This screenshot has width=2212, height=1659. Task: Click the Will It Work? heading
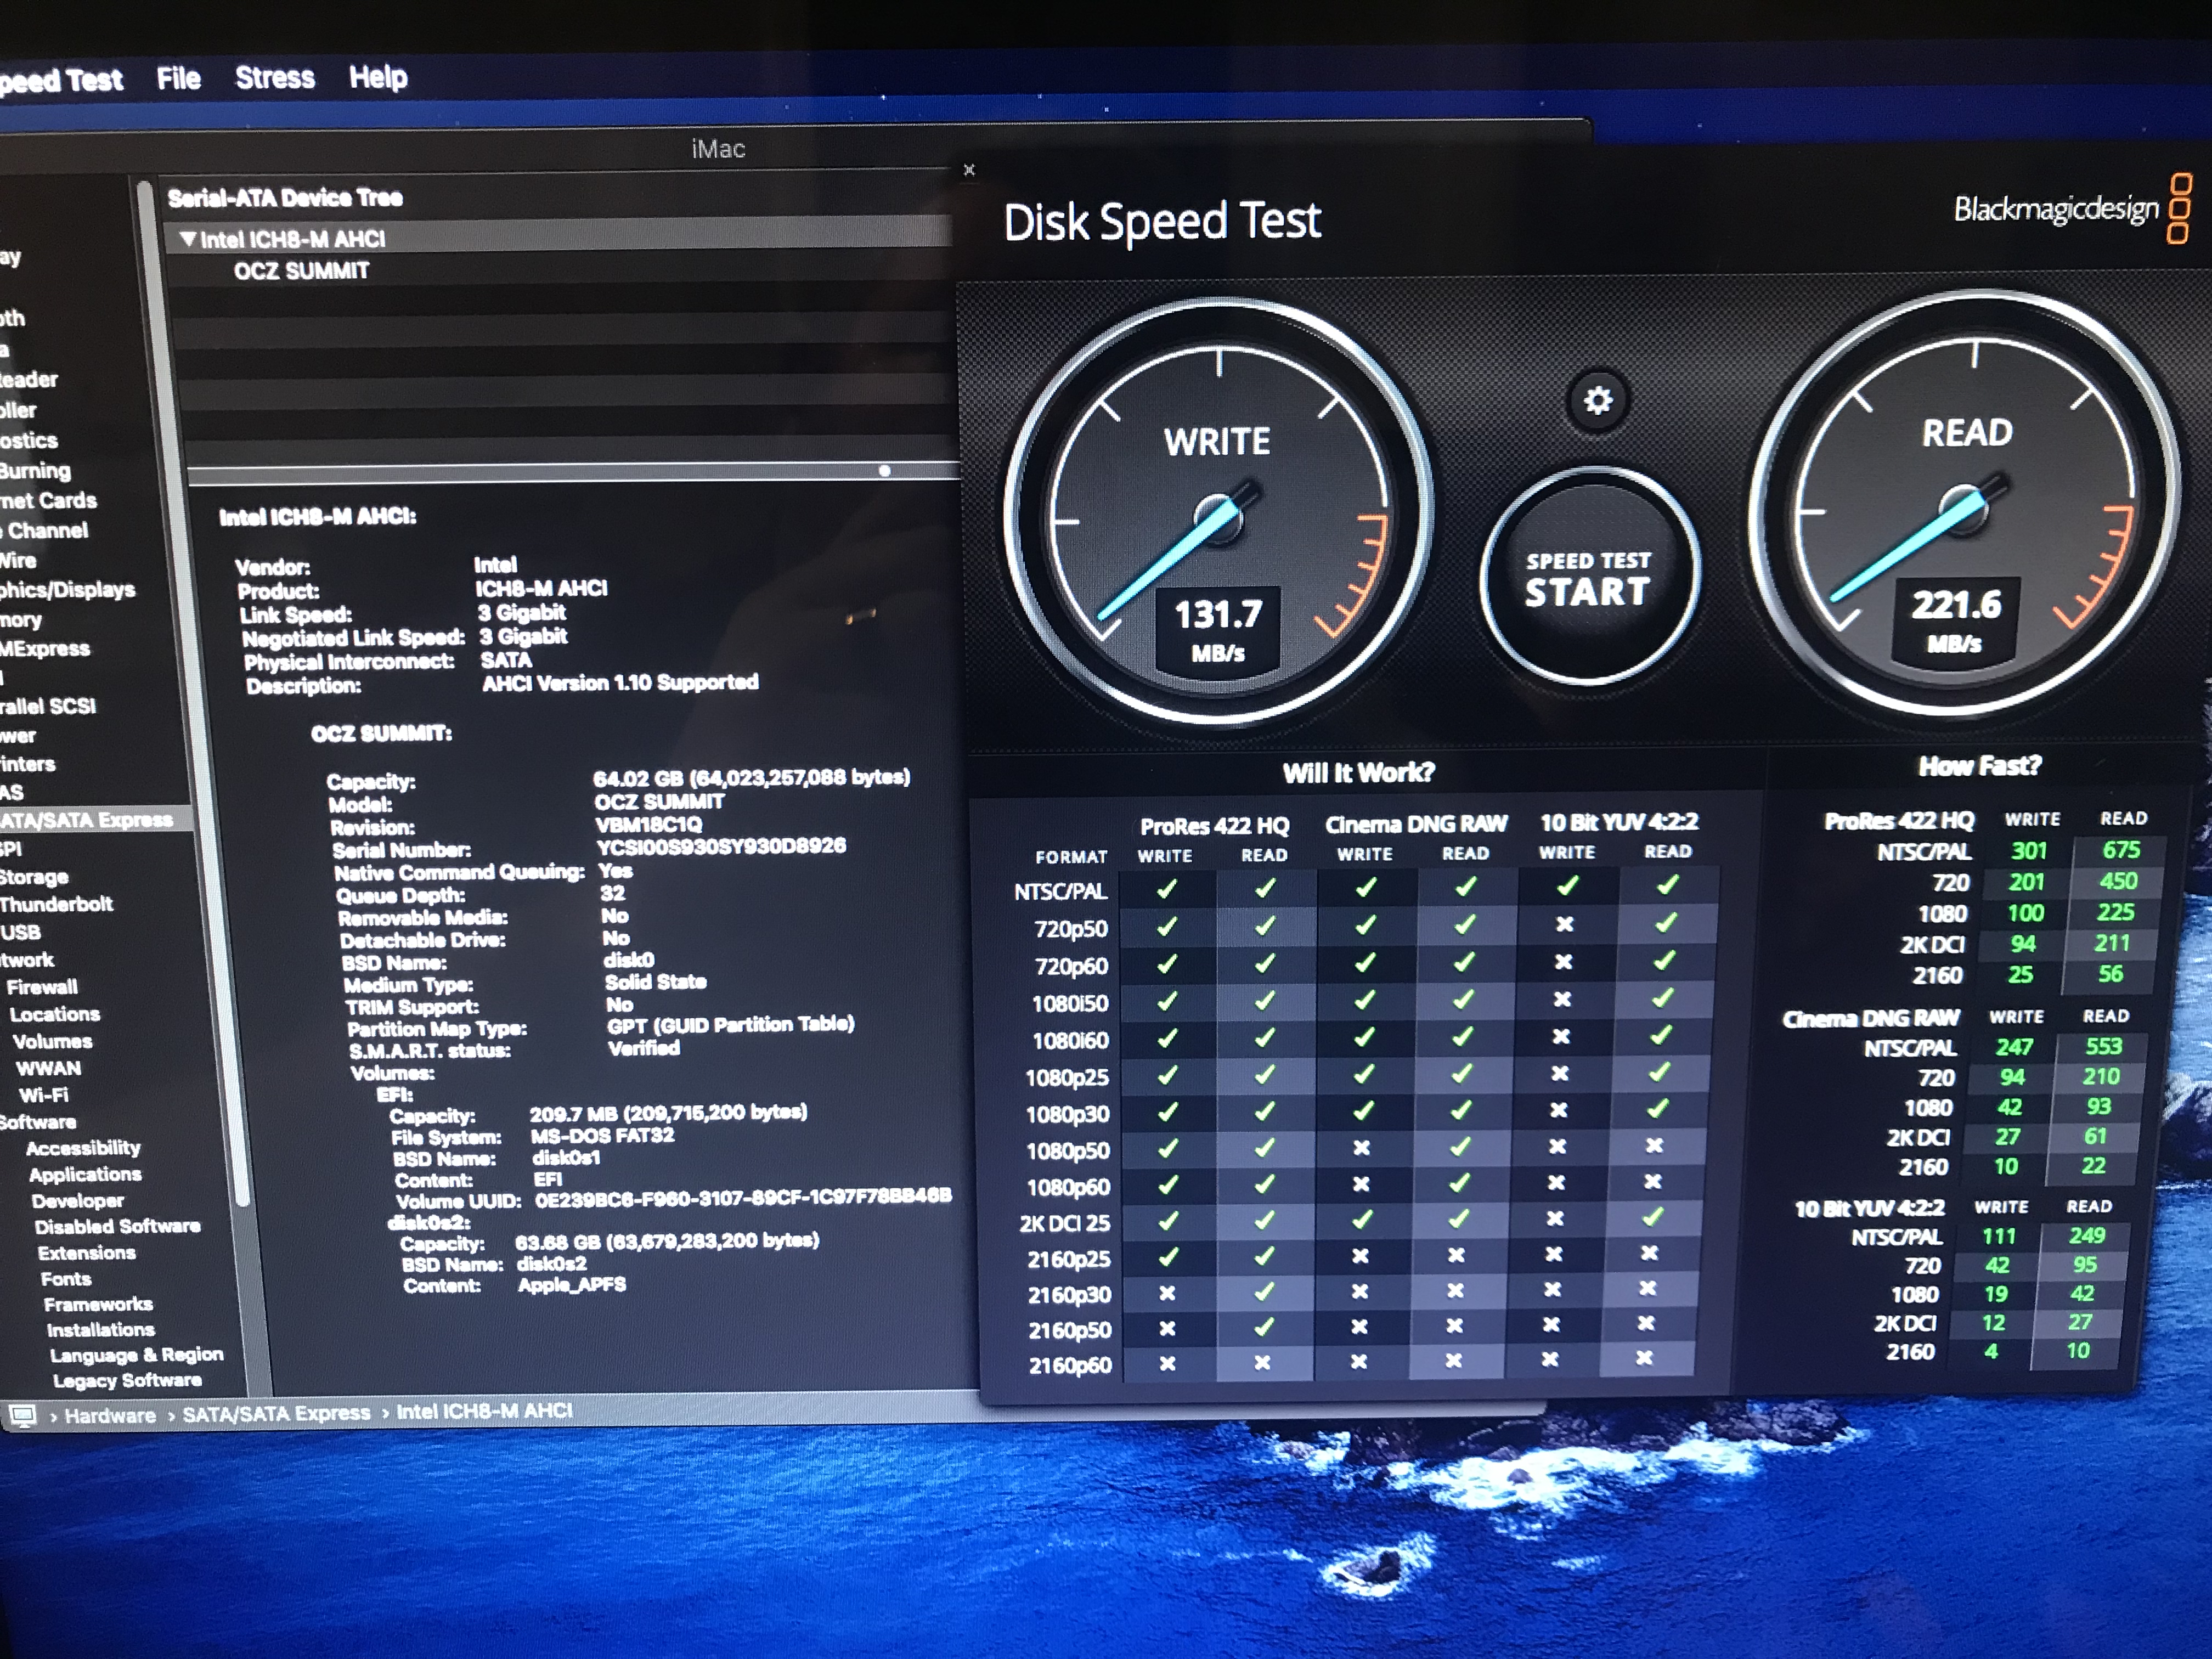1358,772
